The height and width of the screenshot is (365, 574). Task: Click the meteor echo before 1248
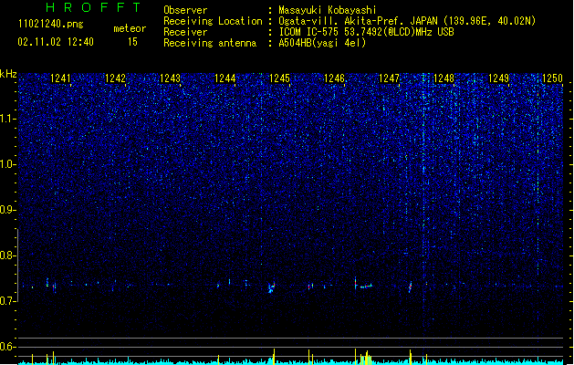tap(411, 287)
